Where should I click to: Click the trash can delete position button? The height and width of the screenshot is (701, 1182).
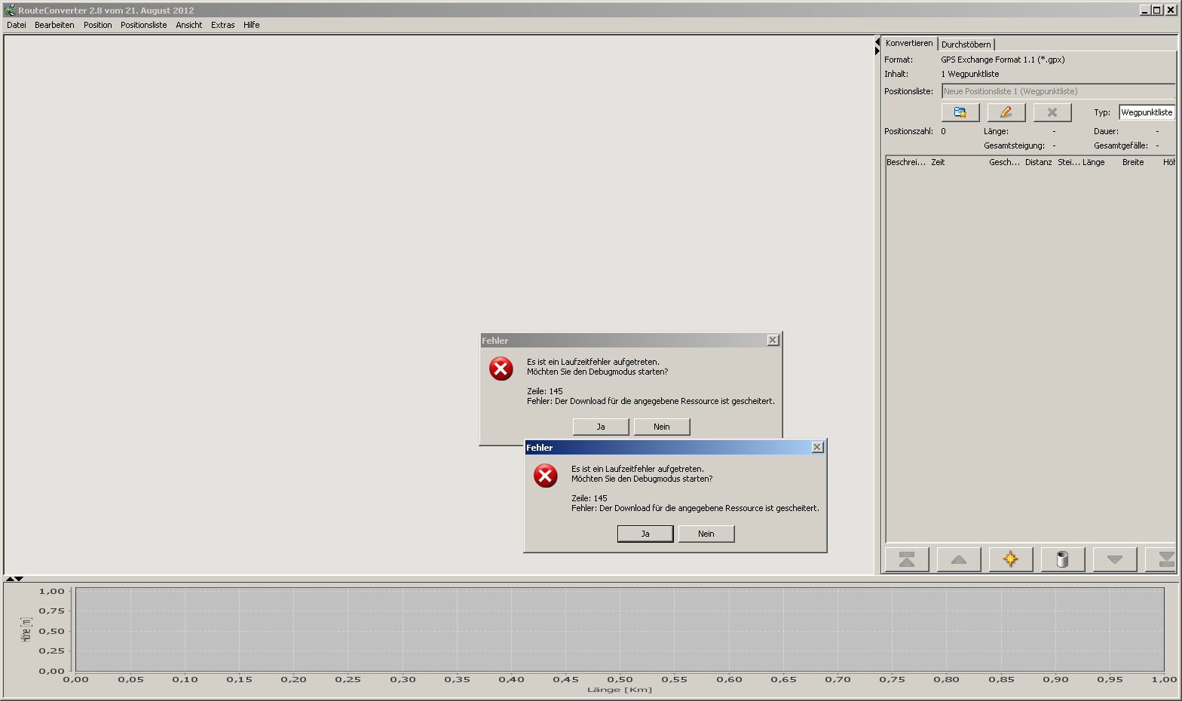1062,559
